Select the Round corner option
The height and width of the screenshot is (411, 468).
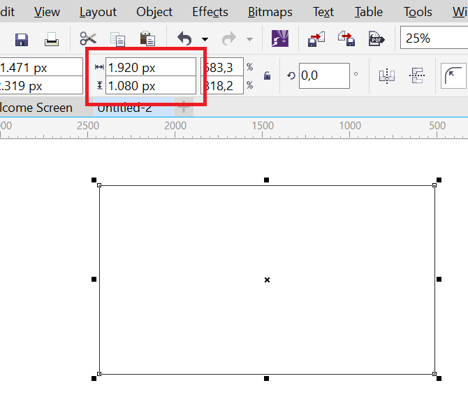tap(453, 76)
